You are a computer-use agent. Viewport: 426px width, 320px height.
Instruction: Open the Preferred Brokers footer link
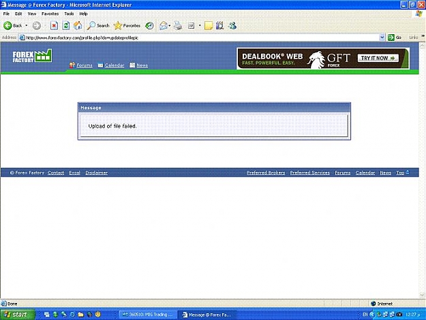click(x=266, y=173)
